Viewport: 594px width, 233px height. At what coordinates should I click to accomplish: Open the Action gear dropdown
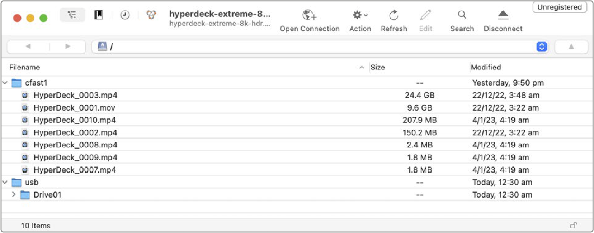[x=360, y=15]
